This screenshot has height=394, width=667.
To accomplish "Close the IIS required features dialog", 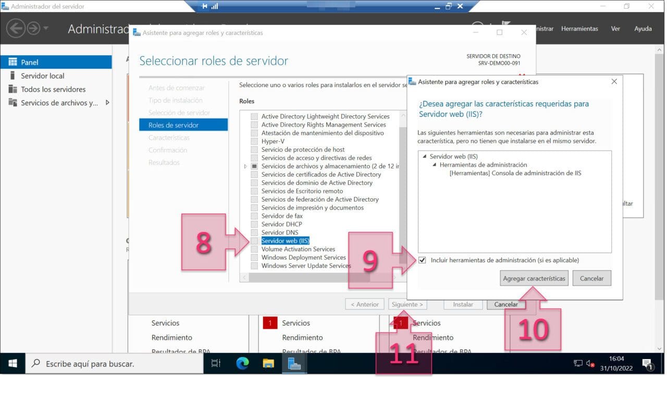I will pyautogui.click(x=614, y=81).
